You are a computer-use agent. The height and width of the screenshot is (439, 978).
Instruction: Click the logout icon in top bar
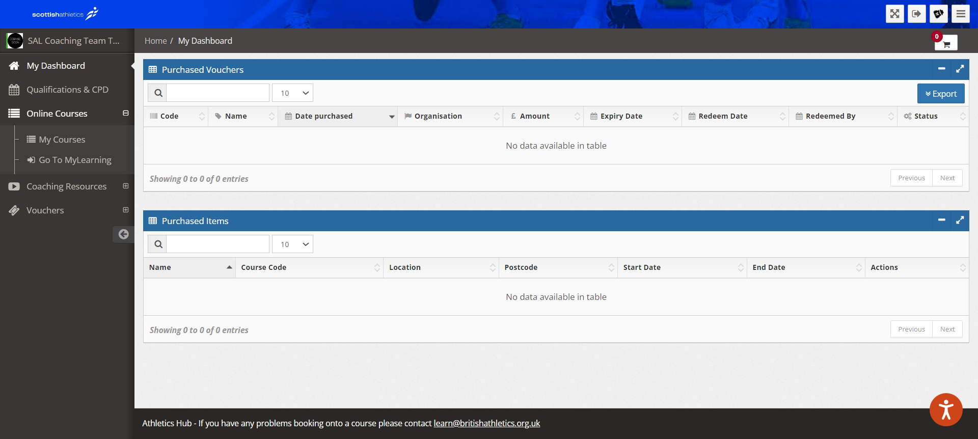(916, 14)
